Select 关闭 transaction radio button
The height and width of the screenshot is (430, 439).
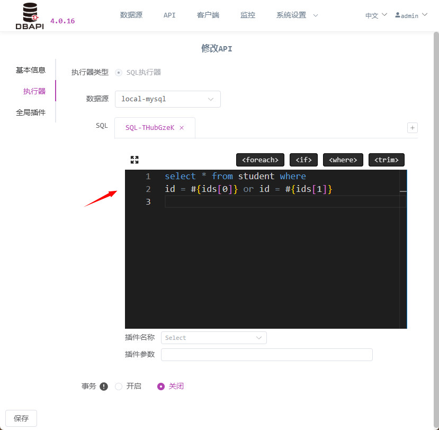tap(160, 387)
